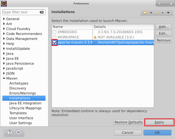
Task: Expand the Ant tree node
Action: point(4,24)
